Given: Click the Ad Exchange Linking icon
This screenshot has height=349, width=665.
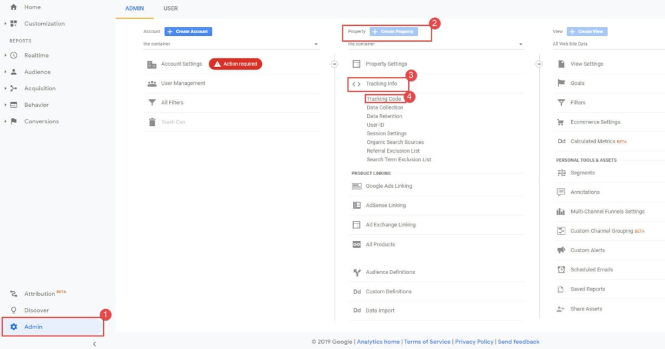Looking at the screenshot, I should click(x=356, y=225).
